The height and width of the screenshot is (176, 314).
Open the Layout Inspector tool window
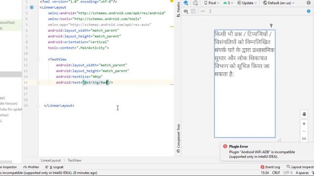(300, 167)
